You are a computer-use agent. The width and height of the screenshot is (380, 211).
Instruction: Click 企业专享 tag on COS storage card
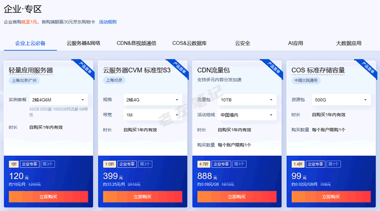click(316, 164)
